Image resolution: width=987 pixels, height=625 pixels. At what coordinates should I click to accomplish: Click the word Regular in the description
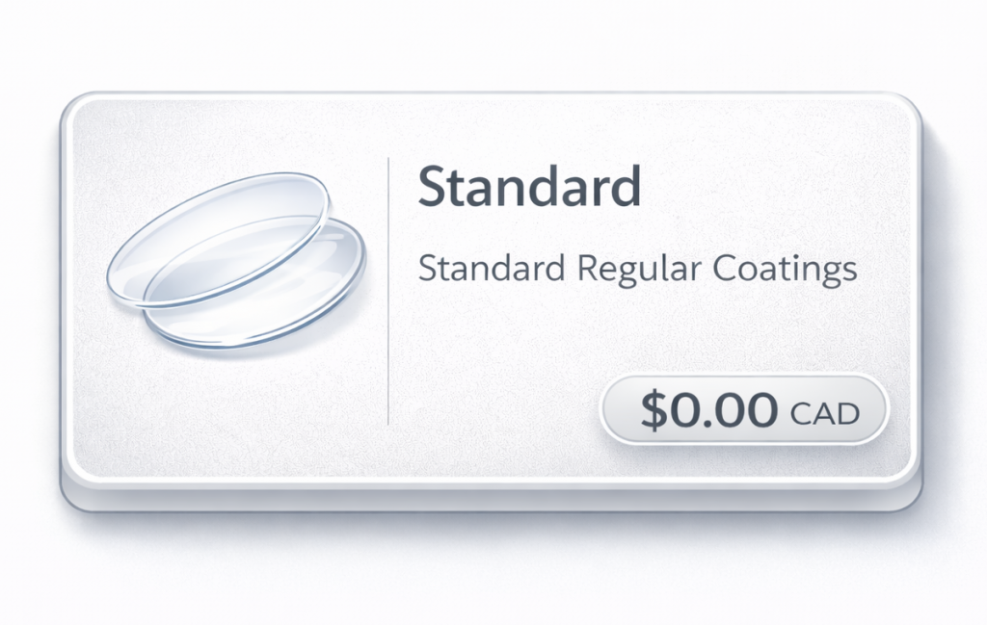click(637, 269)
